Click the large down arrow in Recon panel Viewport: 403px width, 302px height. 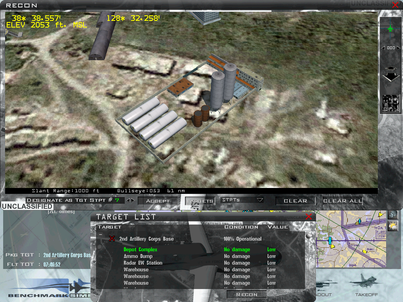click(391, 77)
